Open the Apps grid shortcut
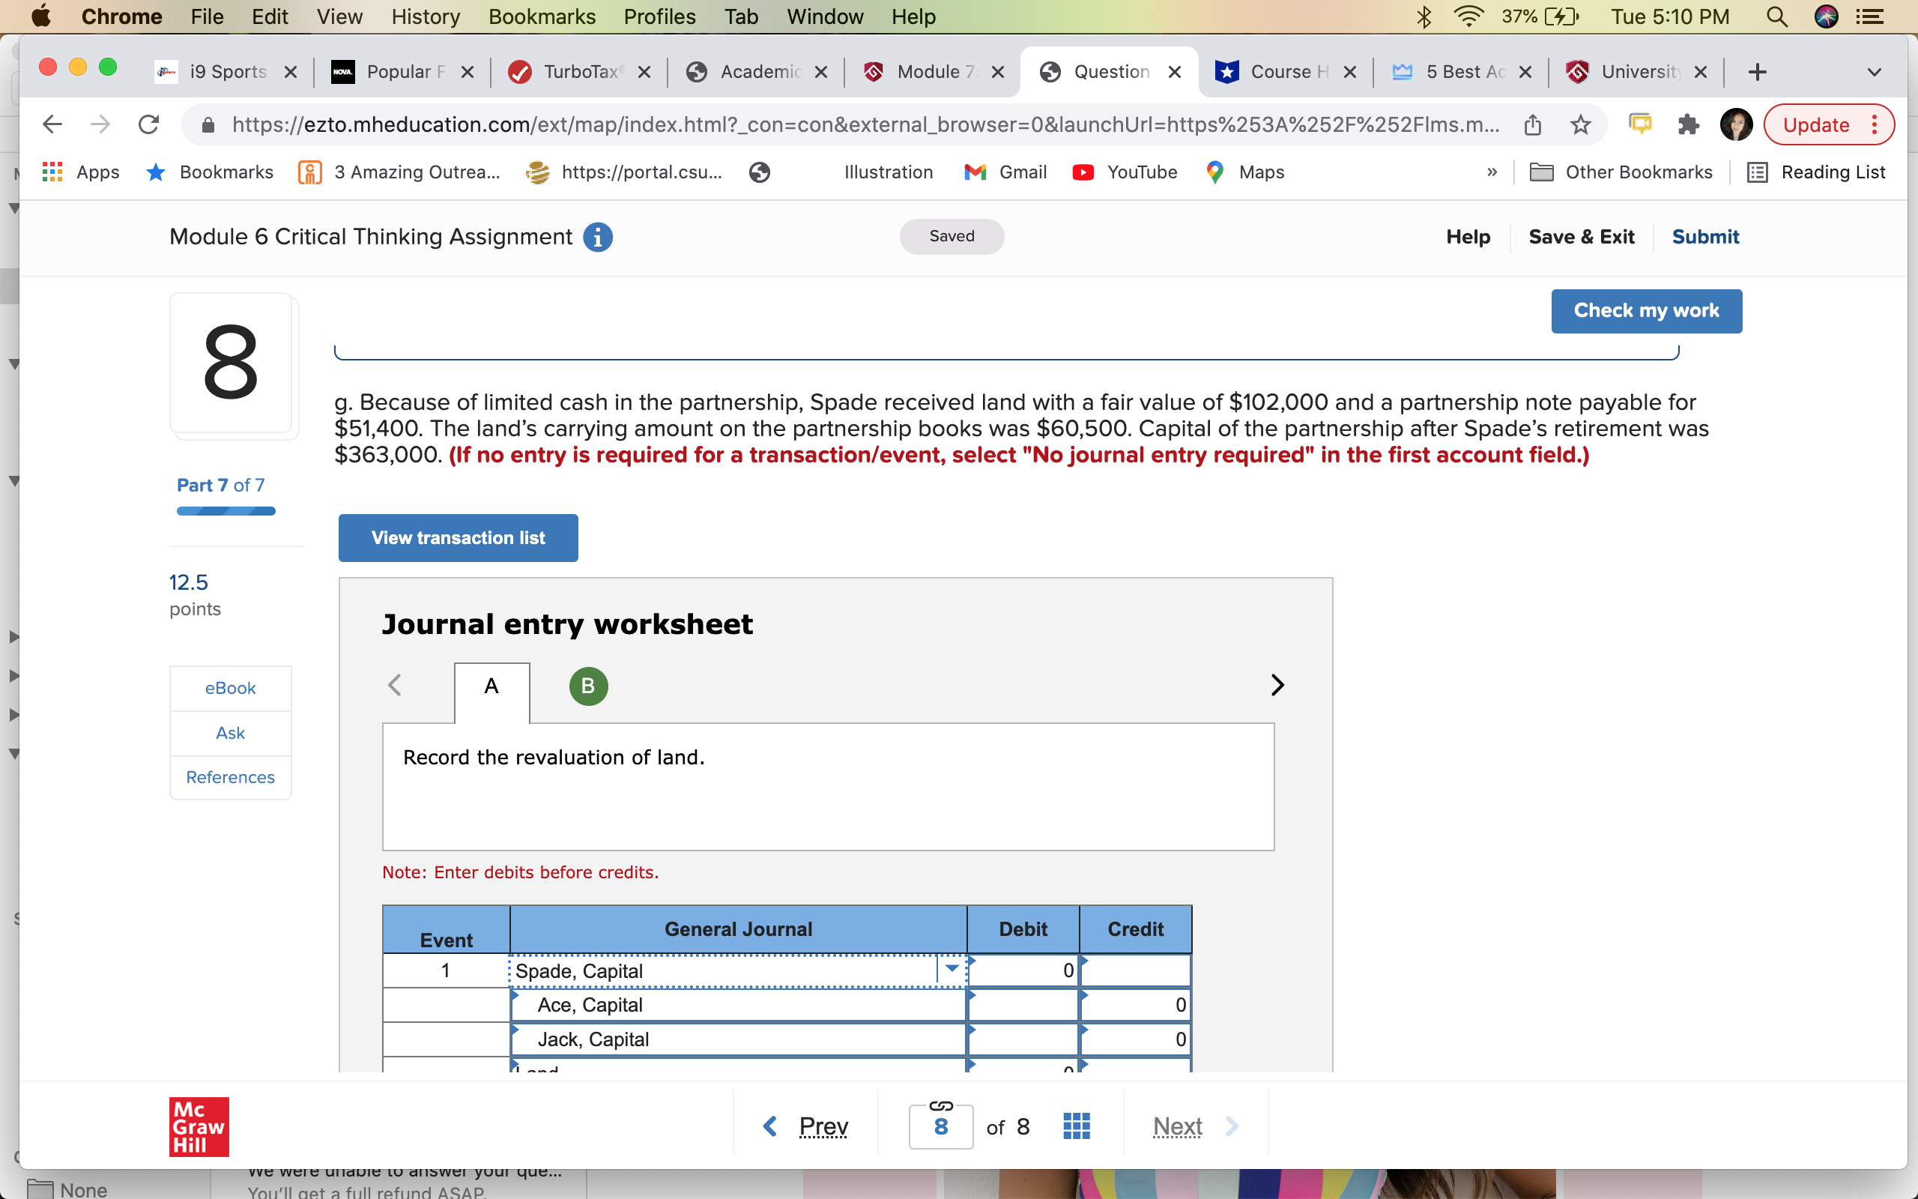Image resolution: width=1918 pixels, height=1199 pixels. 81,172
